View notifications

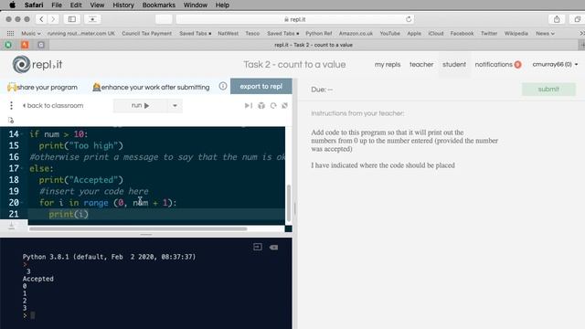point(497,64)
